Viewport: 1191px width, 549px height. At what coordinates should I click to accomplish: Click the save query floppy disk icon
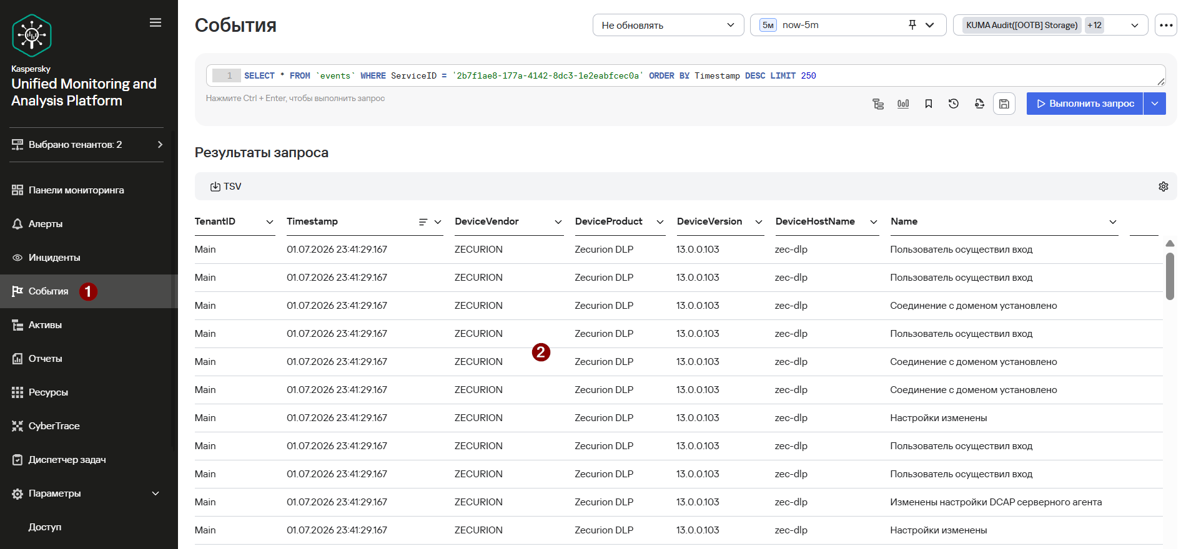click(1004, 104)
